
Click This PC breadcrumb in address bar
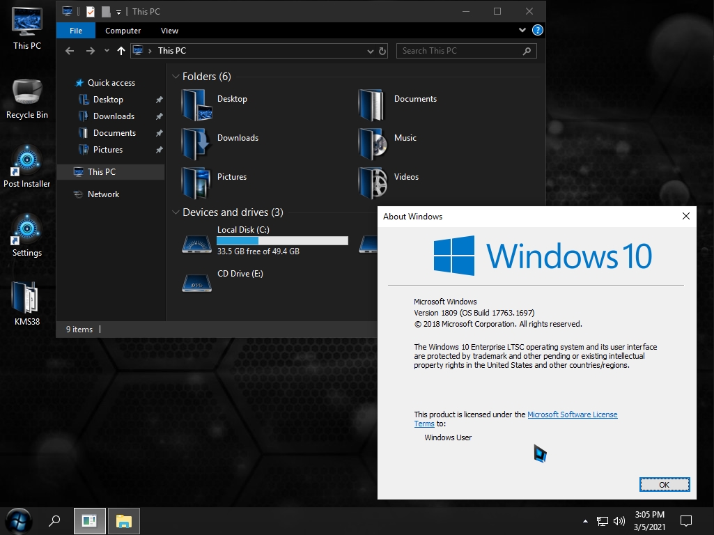click(x=171, y=51)
